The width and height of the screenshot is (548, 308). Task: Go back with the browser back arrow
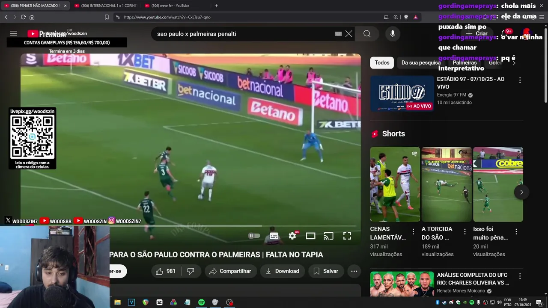click(x=6, y=17)
